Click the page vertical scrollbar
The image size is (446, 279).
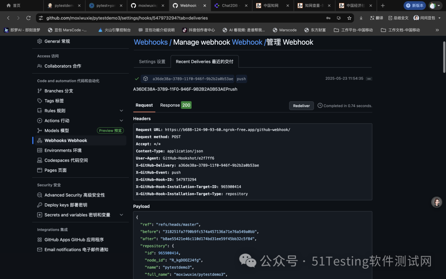pos(444,57)
